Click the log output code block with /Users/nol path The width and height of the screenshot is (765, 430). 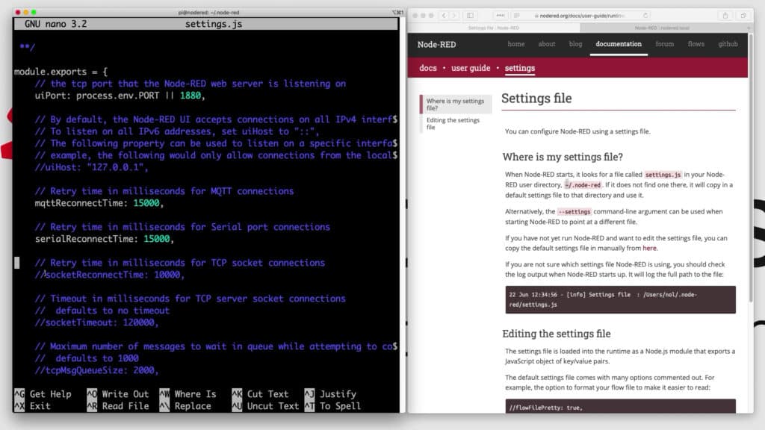(x=620, y=299)
